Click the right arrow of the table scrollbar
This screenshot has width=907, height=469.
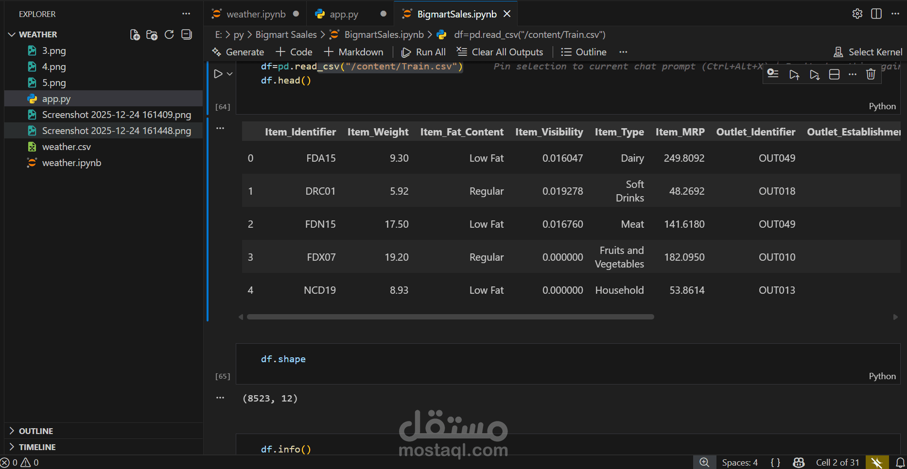(895, 317)
